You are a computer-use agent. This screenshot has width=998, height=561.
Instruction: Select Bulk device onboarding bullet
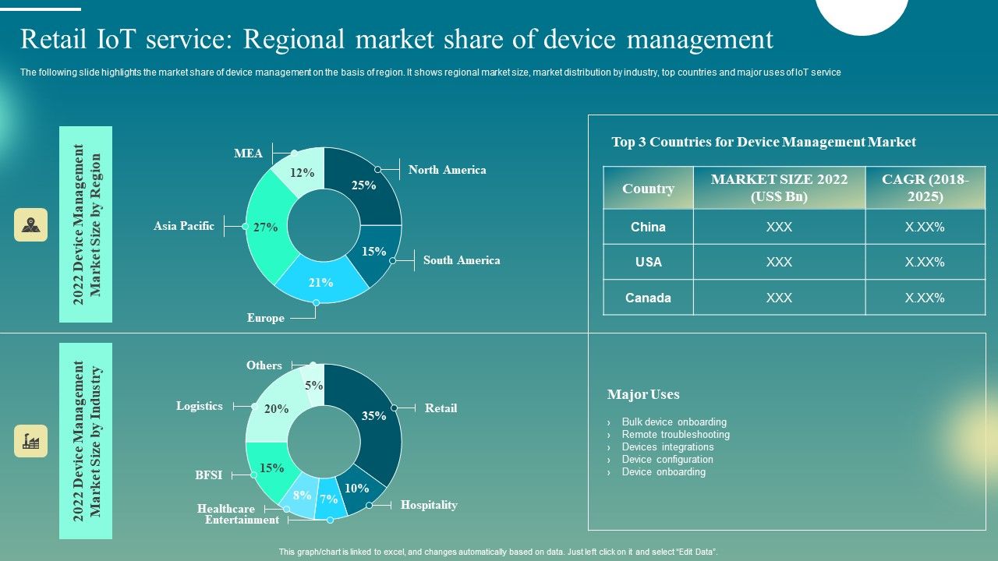674,422
